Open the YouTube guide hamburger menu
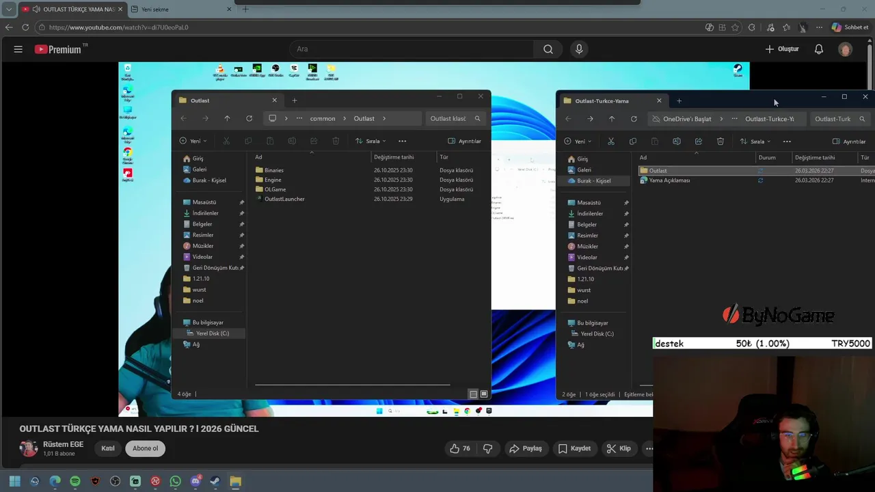Viewport: 875px width, 492px height. tap(18, 49)
